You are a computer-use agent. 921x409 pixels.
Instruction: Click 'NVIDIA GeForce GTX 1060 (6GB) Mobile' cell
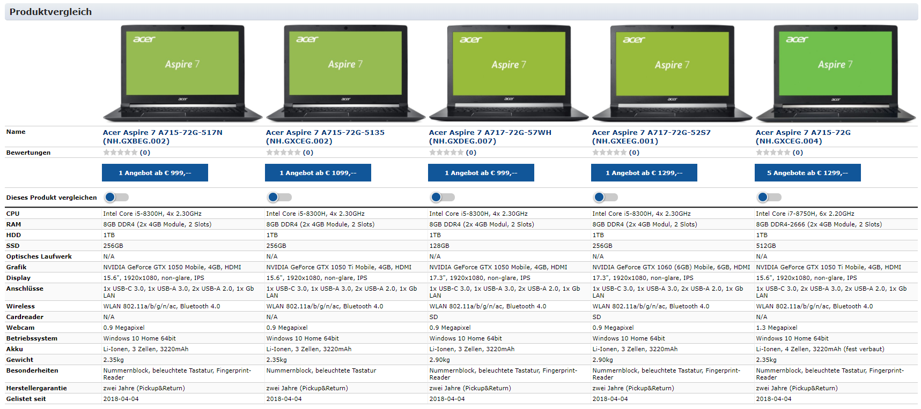point(671,267)
